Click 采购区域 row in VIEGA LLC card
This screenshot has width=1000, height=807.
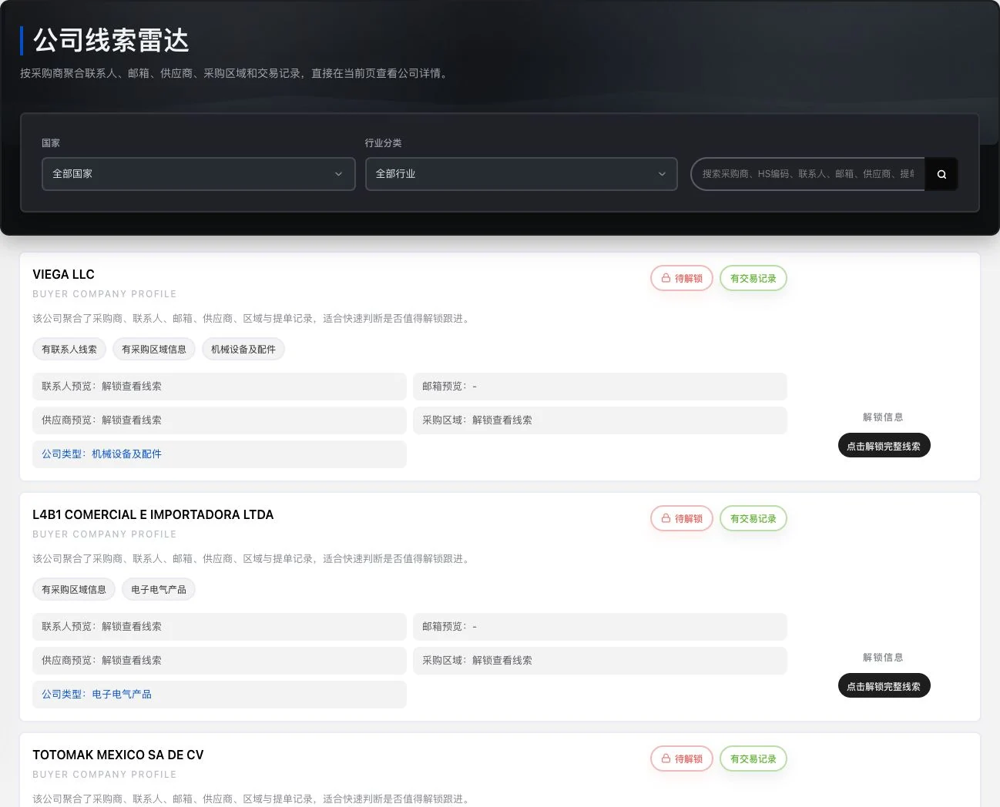coord(600,420)
